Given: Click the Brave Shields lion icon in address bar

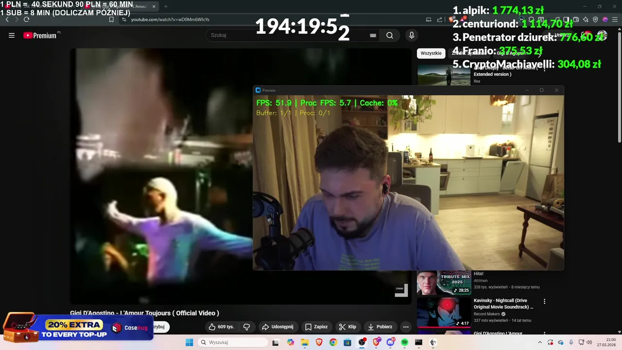Looking at the screenshot, I should tap(452, 19).
